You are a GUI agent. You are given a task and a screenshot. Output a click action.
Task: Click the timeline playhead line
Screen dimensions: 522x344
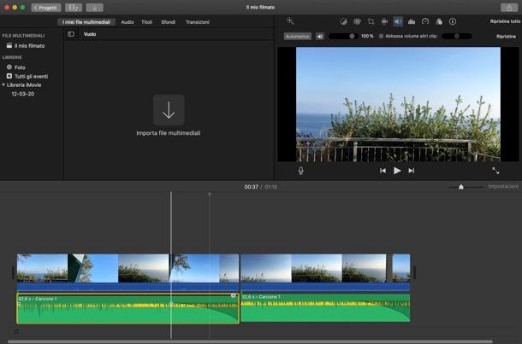point(171,265)
